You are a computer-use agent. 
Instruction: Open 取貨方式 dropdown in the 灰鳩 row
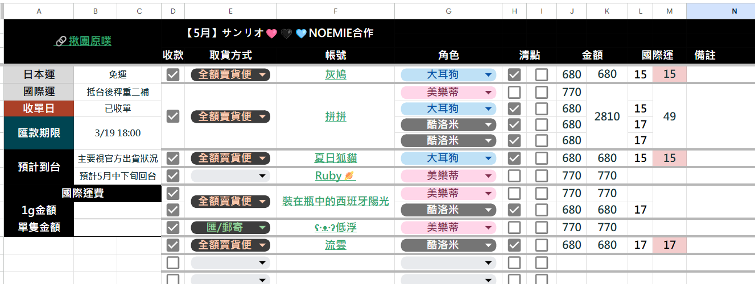click(x=230, y=74)
